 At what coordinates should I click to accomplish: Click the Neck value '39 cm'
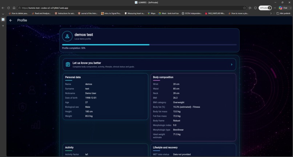[x=176, y=93]
